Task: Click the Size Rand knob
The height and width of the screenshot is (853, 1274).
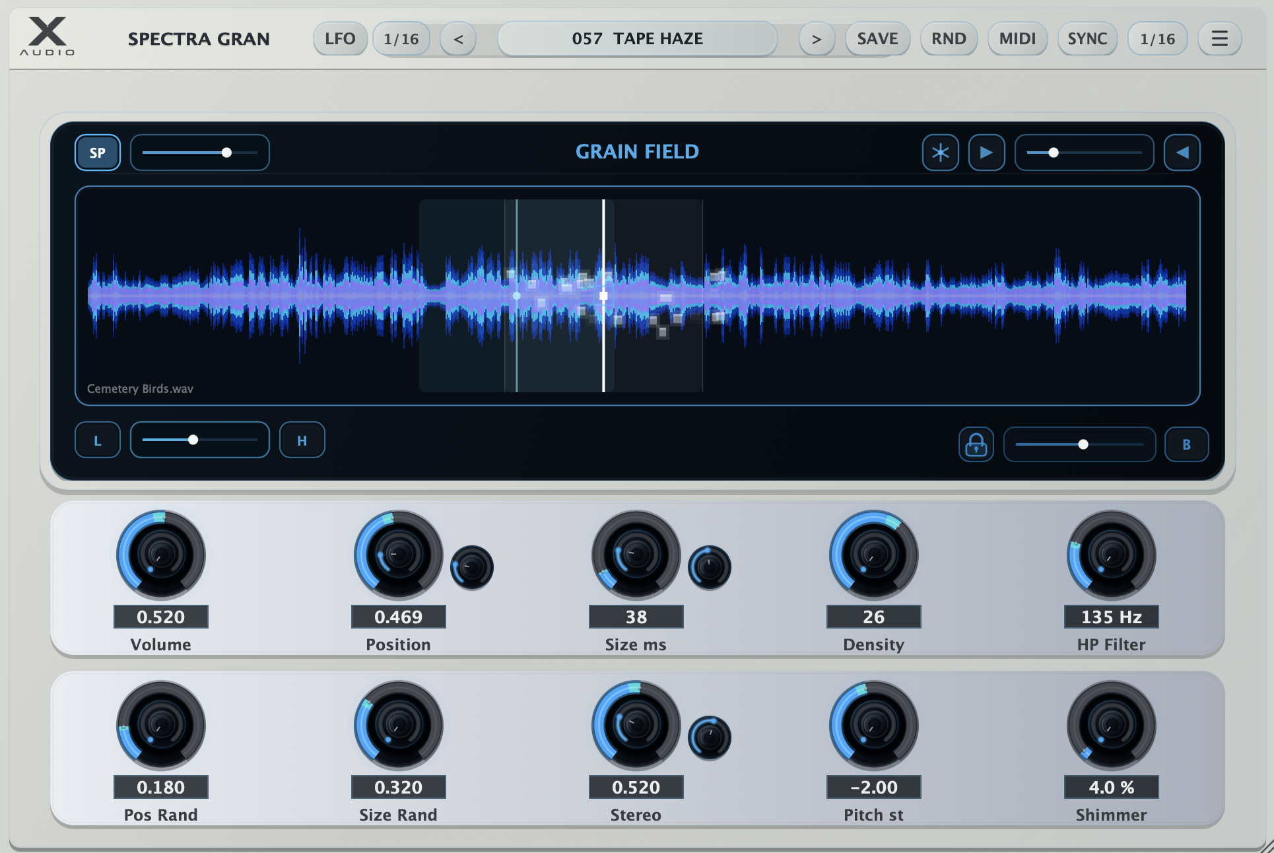Action: coord(399,725)
